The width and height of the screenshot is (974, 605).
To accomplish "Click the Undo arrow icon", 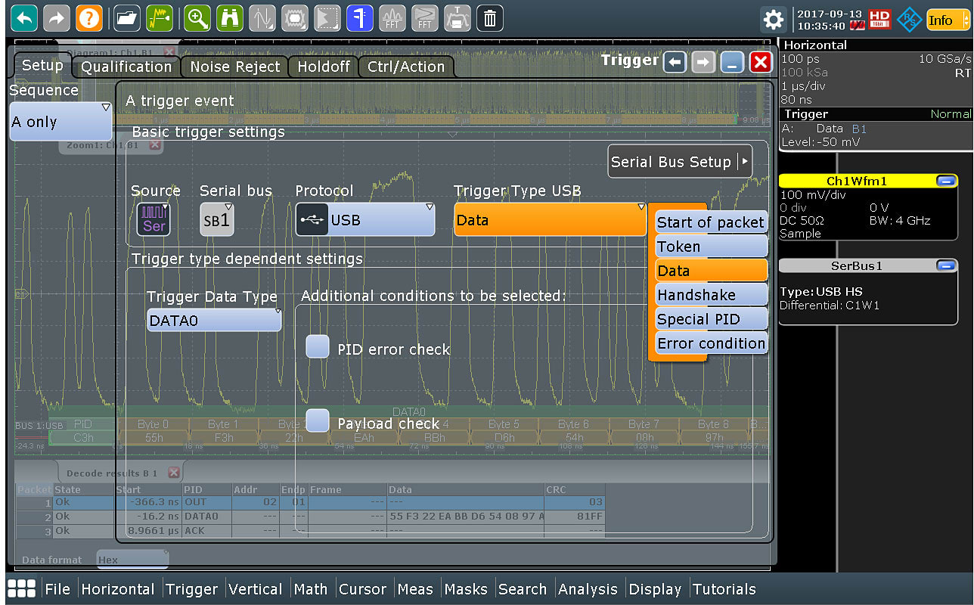I will pyautogui.click(x=24, y=17).
